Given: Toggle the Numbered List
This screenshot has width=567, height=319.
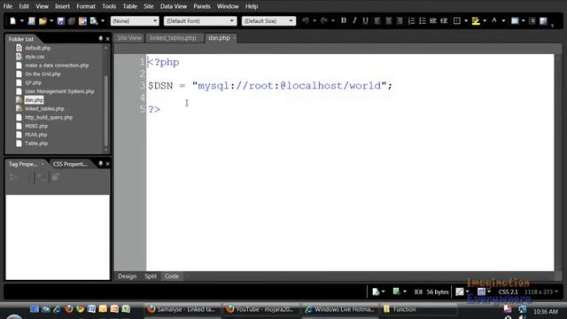Looking at the screenshot, I should click(x=411, y=21).
